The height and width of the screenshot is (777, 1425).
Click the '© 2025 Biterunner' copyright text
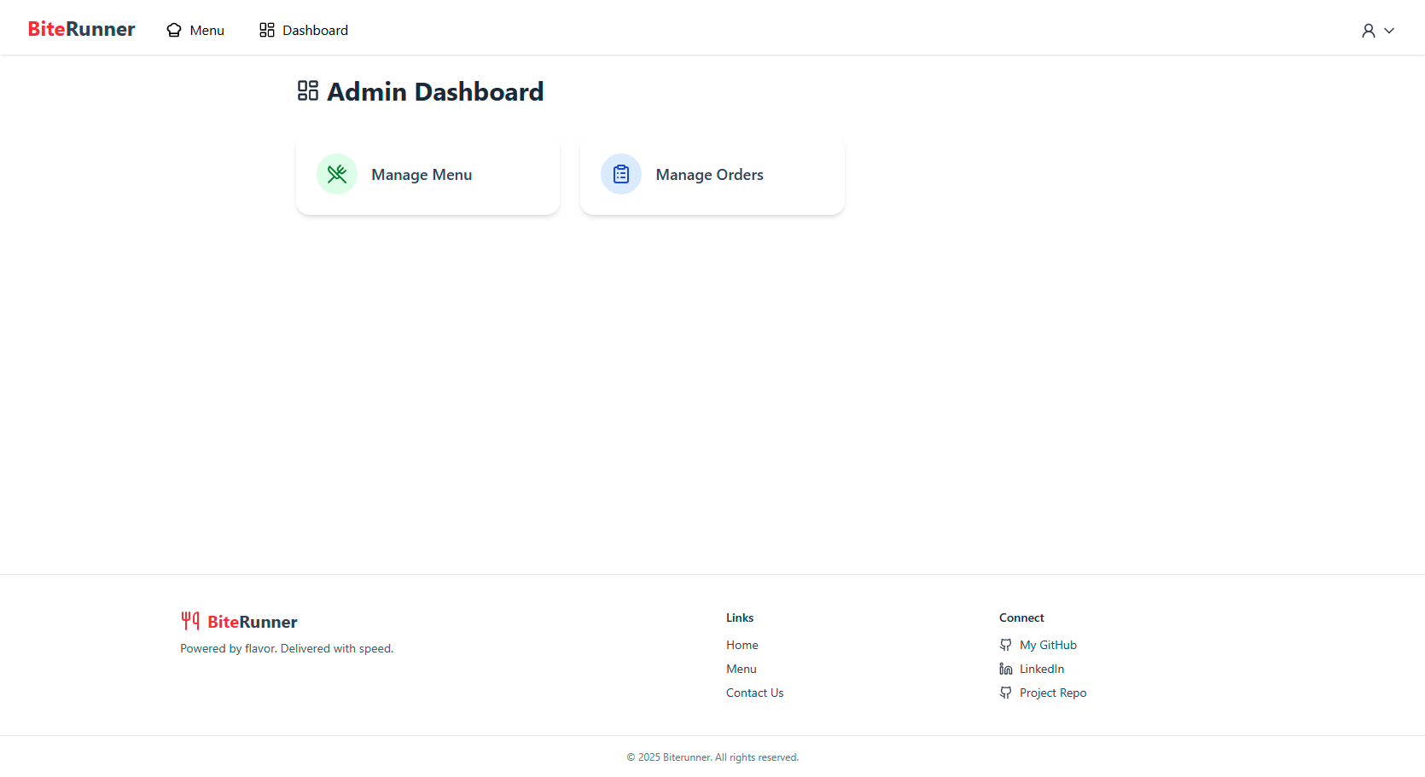click(712, 757)
